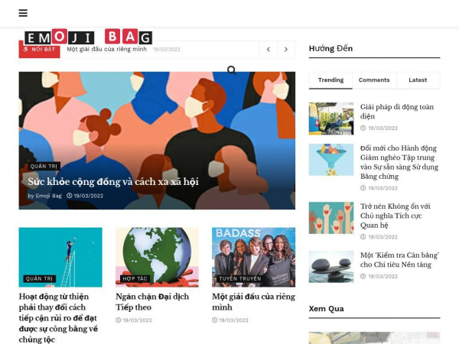Viewport: 459px width, 344px height.
Task: Go to next headline with right arrow
Action: pyautogui.click(x=286, y=50)
